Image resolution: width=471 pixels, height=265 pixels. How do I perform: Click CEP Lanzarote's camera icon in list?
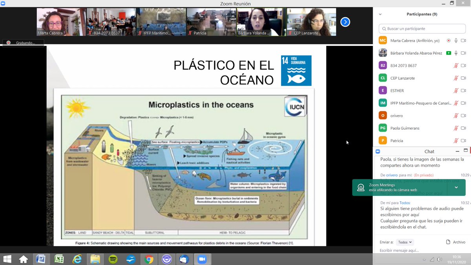coord(463,78)
